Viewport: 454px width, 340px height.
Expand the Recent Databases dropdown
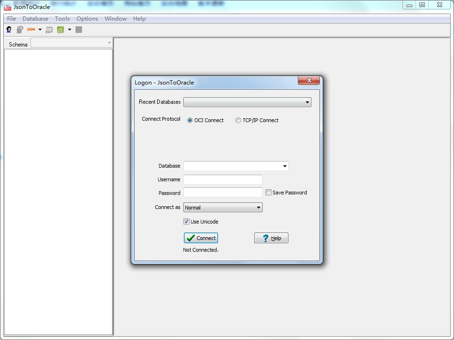coord(247,102)
